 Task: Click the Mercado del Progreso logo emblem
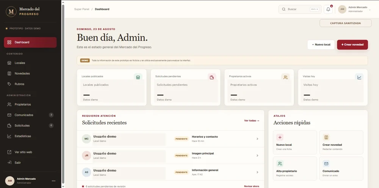pos(11,12)
